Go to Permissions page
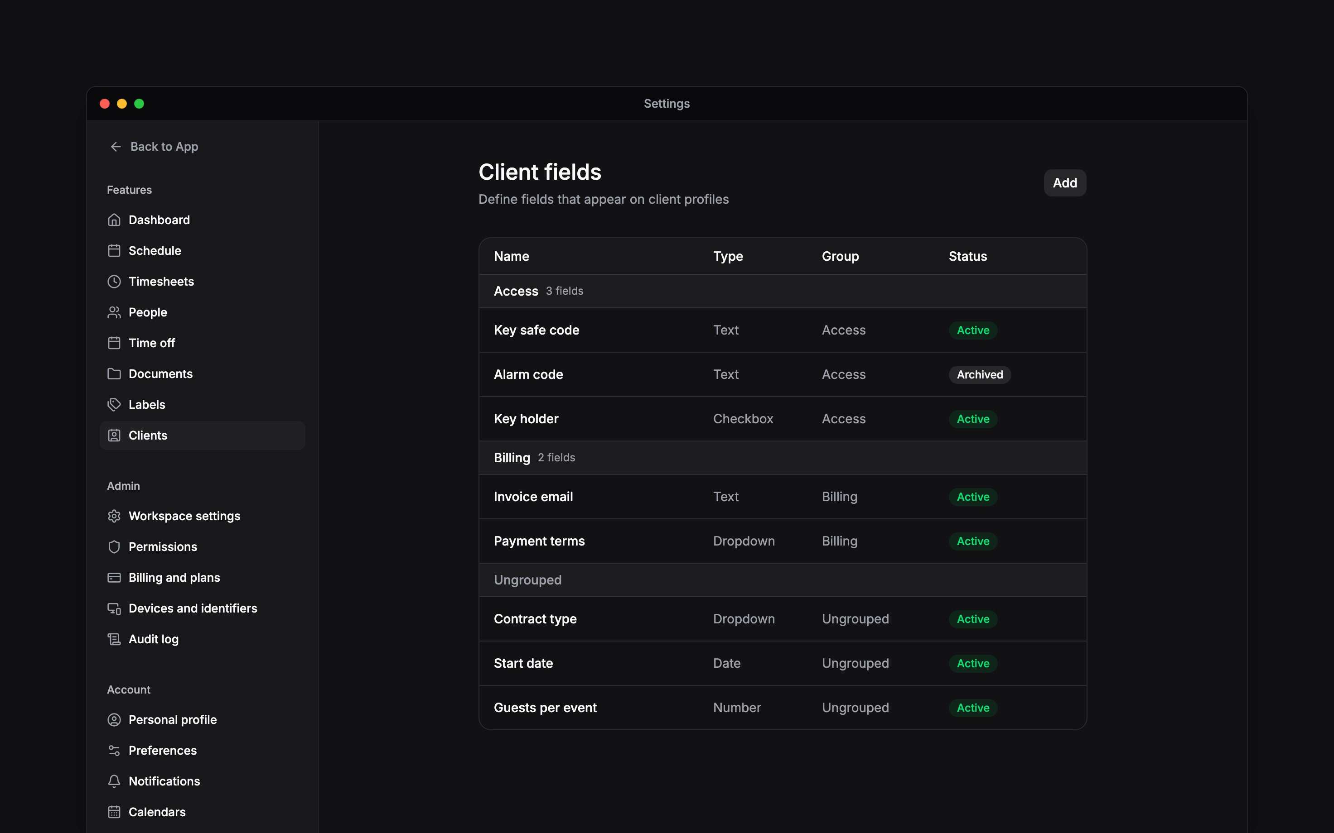Image resolution: width=1334 pixels, height=833 pixels. (202, 547)
